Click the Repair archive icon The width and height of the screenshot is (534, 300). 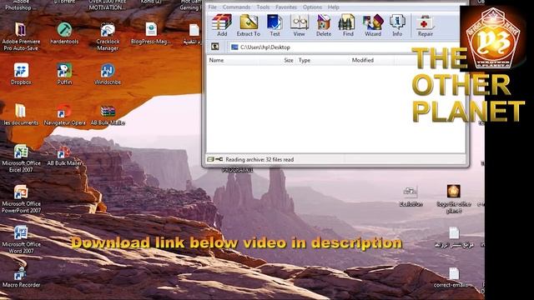pos(425,25)
